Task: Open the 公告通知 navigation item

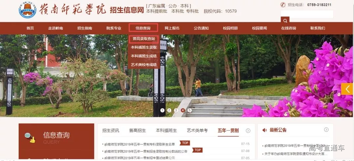Action: point(201,28)
